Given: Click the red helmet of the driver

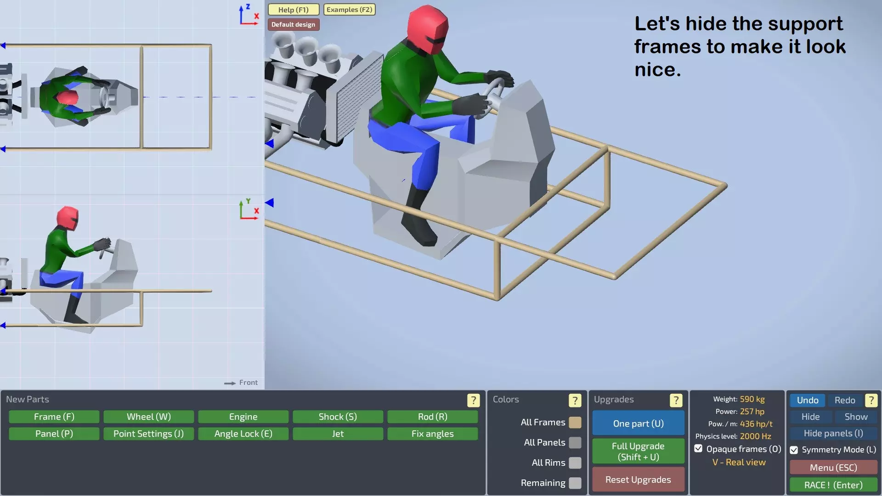Looking at the screenshot, I should pos(427,28).
